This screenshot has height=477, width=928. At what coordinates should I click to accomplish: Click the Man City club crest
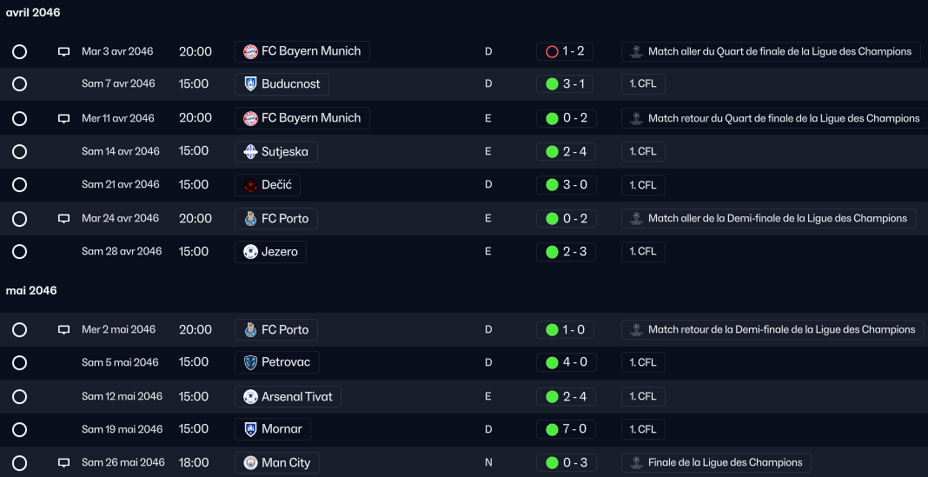pyautogui.click(x=250, y=463)
